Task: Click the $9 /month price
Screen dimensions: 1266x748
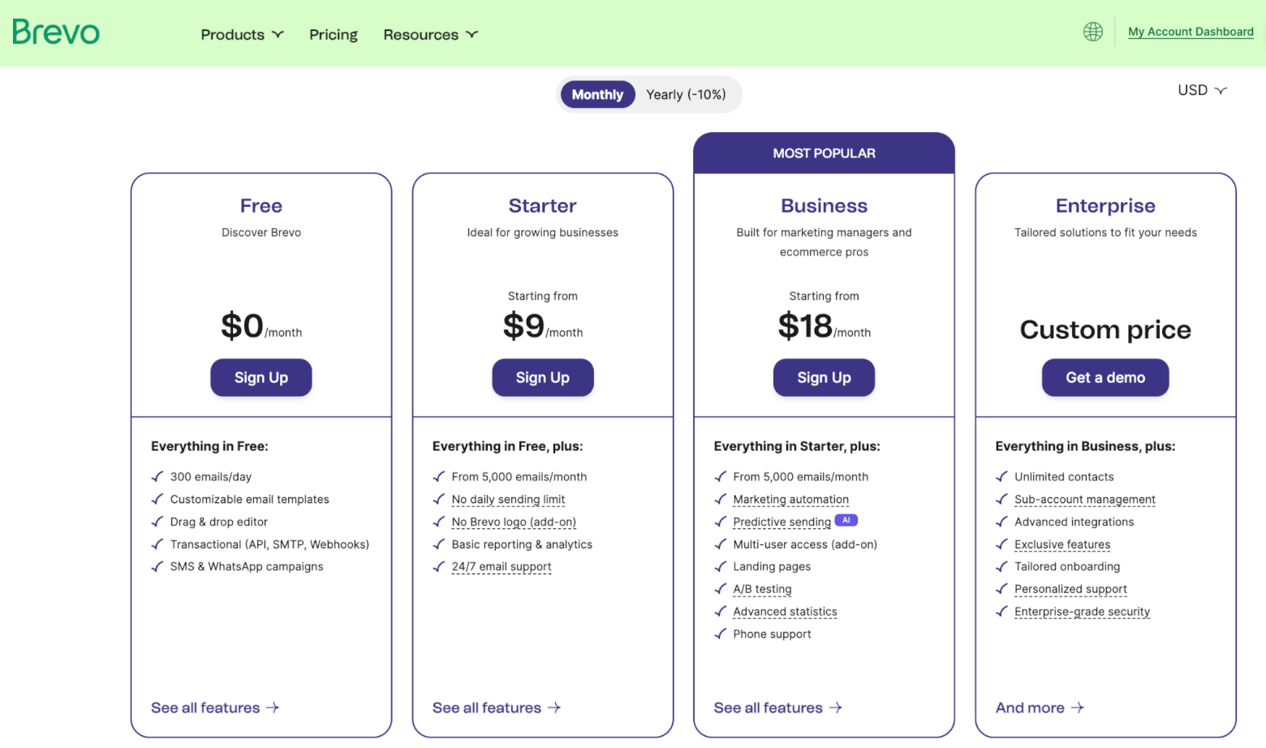Action: click(x=543, y=326)
